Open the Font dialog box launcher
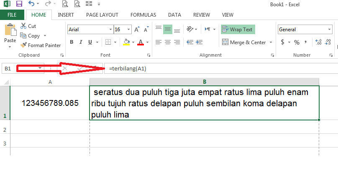The height and width of the screenshot is (170, 338). [149, 55]
